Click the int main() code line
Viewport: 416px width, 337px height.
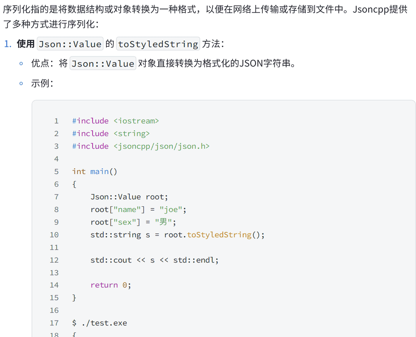tap(94, 171)
